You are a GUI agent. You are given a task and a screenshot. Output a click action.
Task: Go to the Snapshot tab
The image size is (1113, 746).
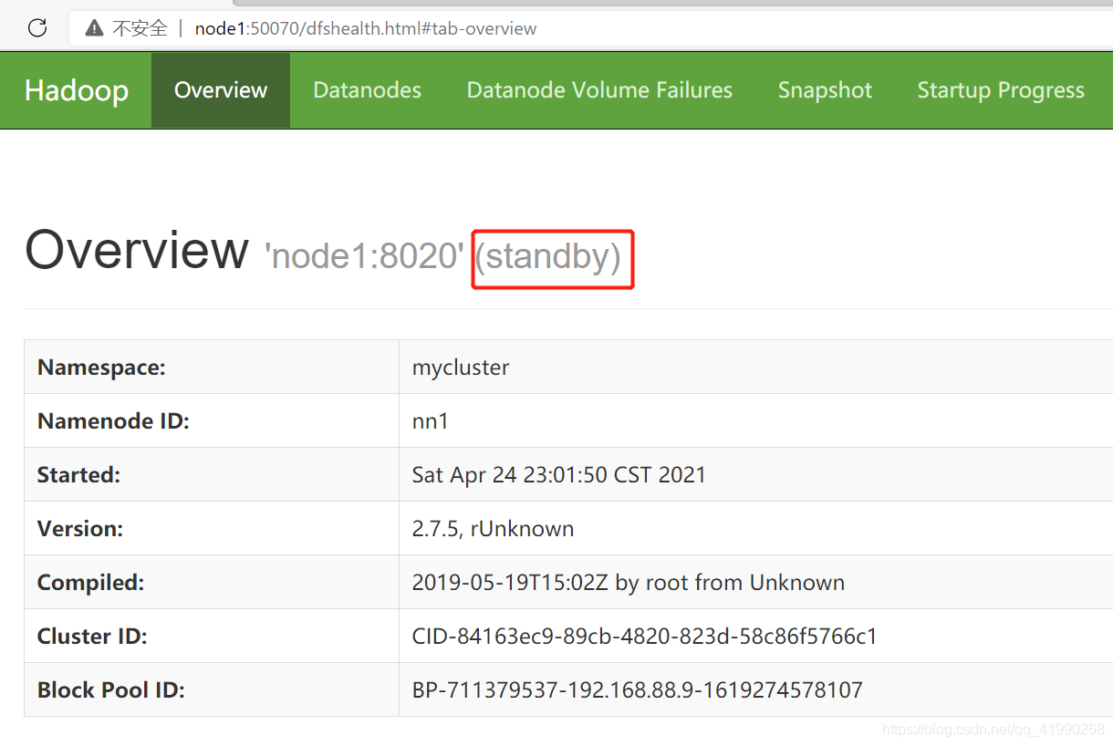[x=825, y=90]
